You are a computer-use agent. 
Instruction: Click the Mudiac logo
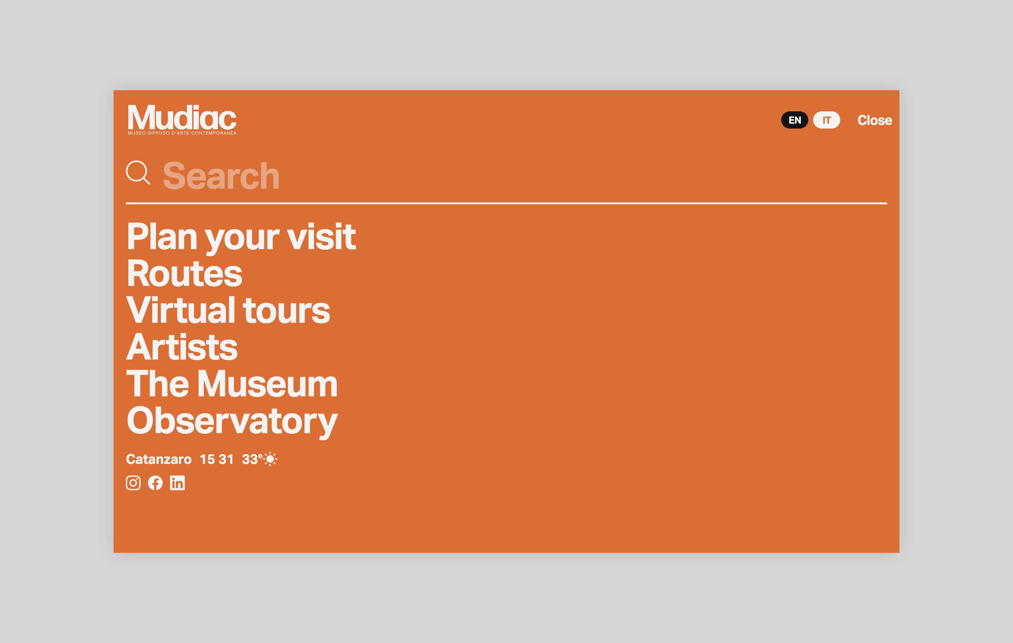point(182,119)
